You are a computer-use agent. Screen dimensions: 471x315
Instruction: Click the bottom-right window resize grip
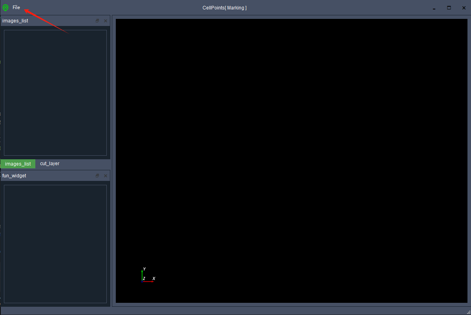[x=468, y=312]
